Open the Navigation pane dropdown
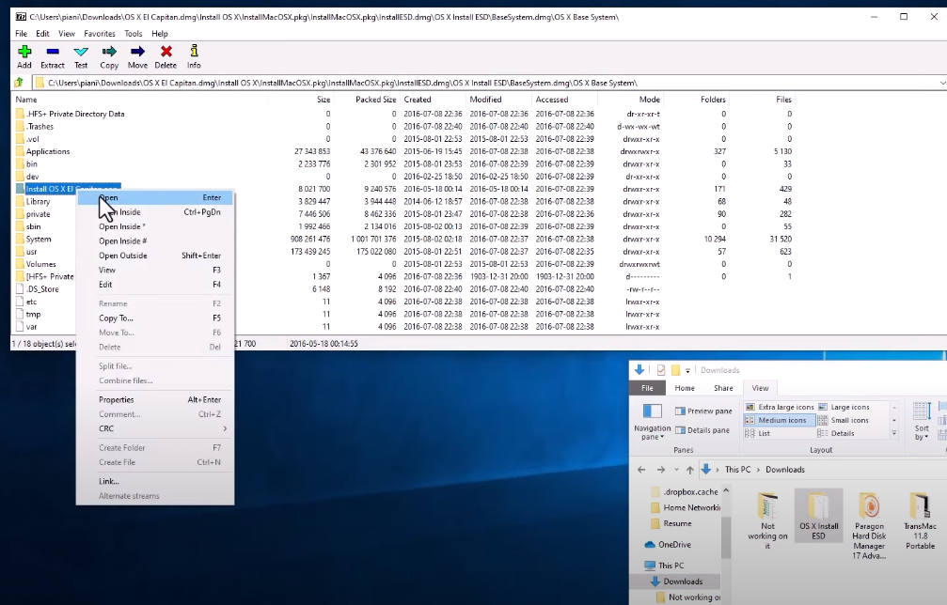The width and height of the screenshot is (947, 605). (x=653, y=422)
